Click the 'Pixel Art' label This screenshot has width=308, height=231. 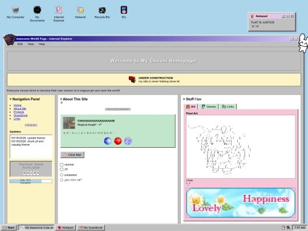click(192, 114)
